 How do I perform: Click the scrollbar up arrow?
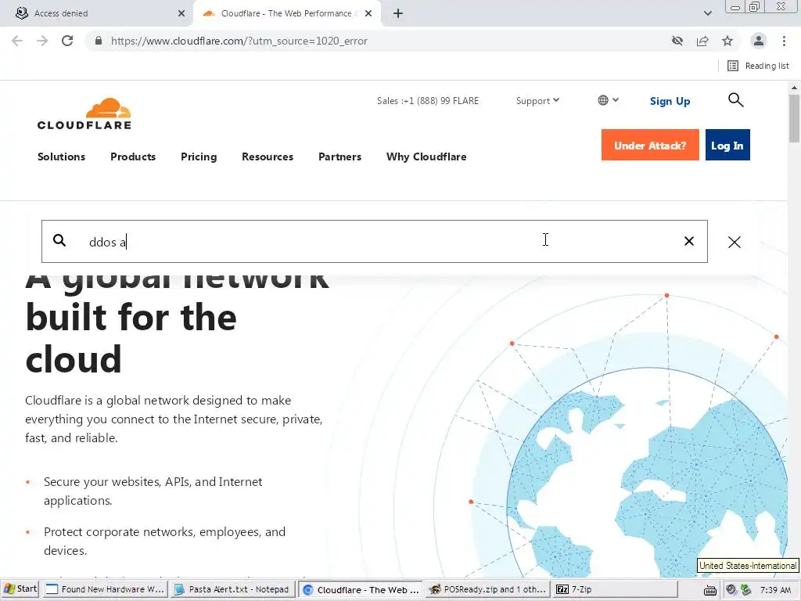[794, 88]
